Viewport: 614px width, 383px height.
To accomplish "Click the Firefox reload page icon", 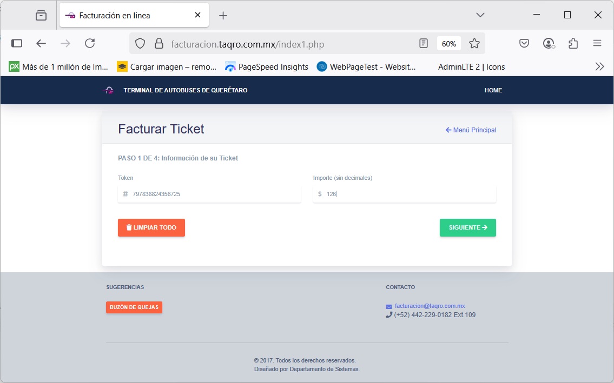I will [x=90, y=44].
